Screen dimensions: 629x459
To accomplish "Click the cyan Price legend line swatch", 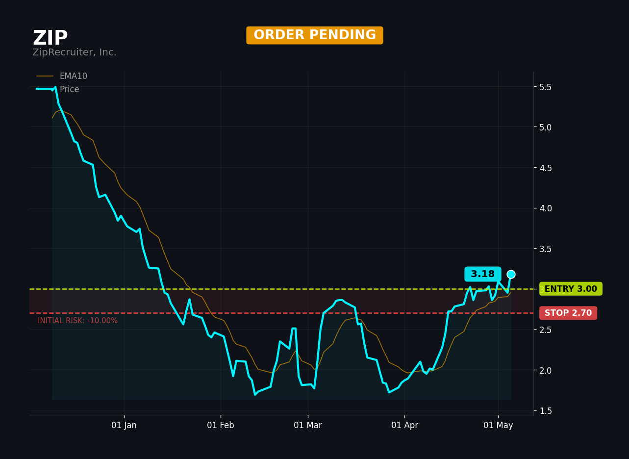I will coord(45,89).
